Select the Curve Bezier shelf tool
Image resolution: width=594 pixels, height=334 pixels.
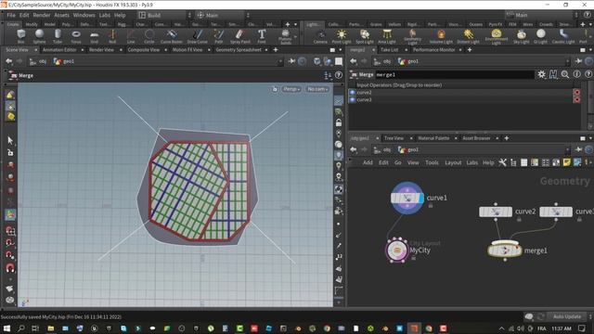[172, 36]
